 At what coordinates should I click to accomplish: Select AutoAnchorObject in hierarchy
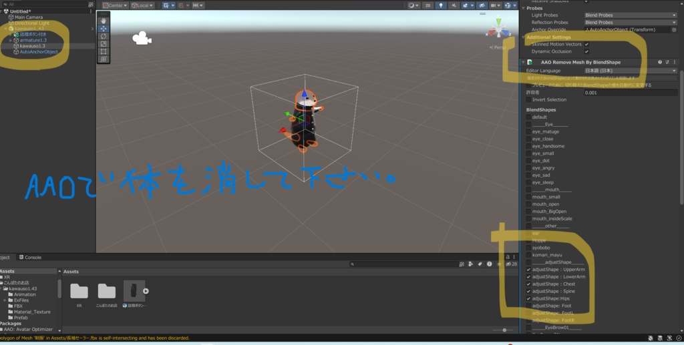[39, 52]
